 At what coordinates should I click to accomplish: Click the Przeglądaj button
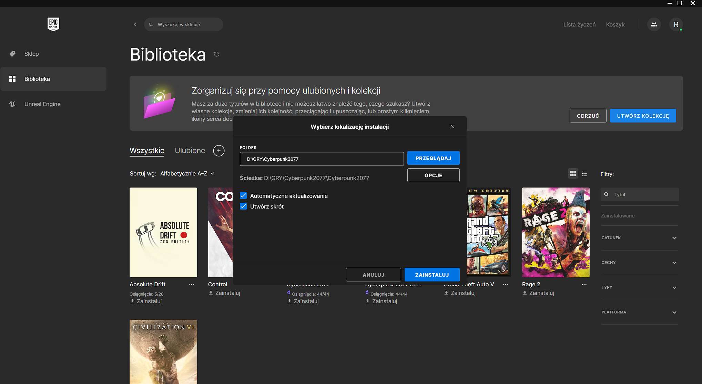pos(433,158)
